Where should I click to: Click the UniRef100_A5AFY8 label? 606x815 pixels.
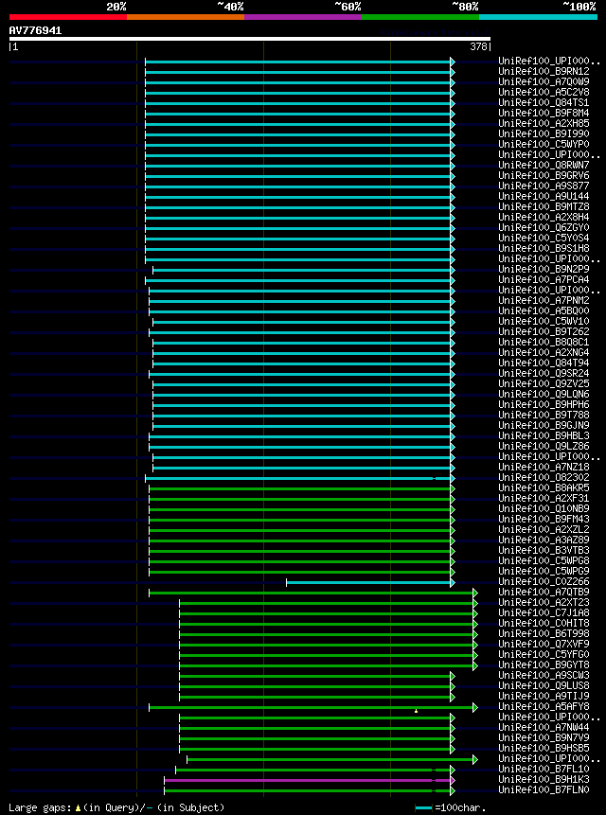(544, 706)
